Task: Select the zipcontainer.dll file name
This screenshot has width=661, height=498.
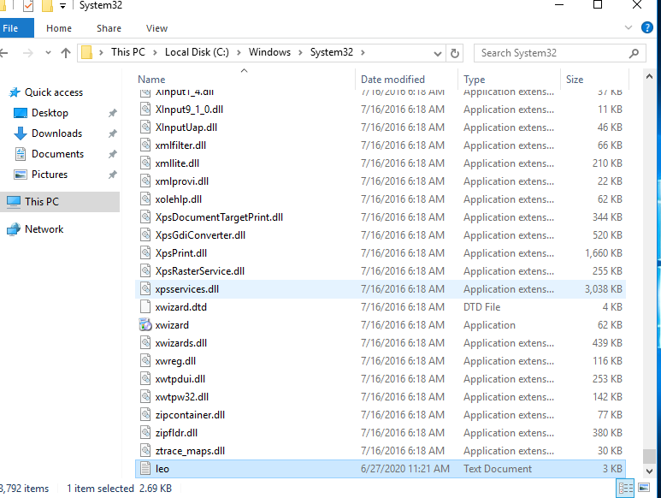Action: [x=190, y=415]
